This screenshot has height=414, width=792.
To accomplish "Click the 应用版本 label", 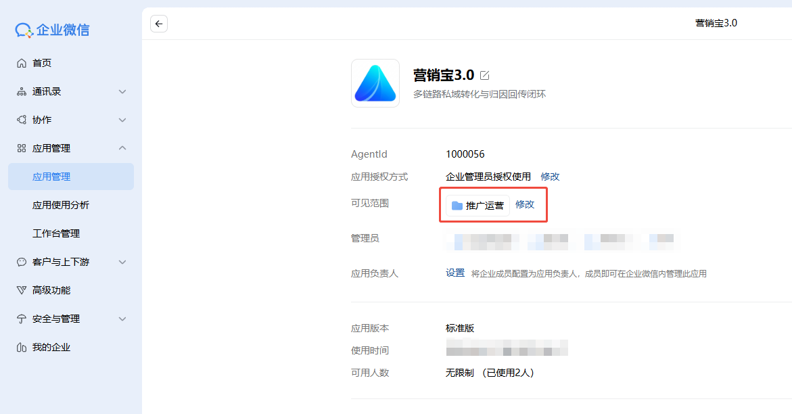I will 370,328.
